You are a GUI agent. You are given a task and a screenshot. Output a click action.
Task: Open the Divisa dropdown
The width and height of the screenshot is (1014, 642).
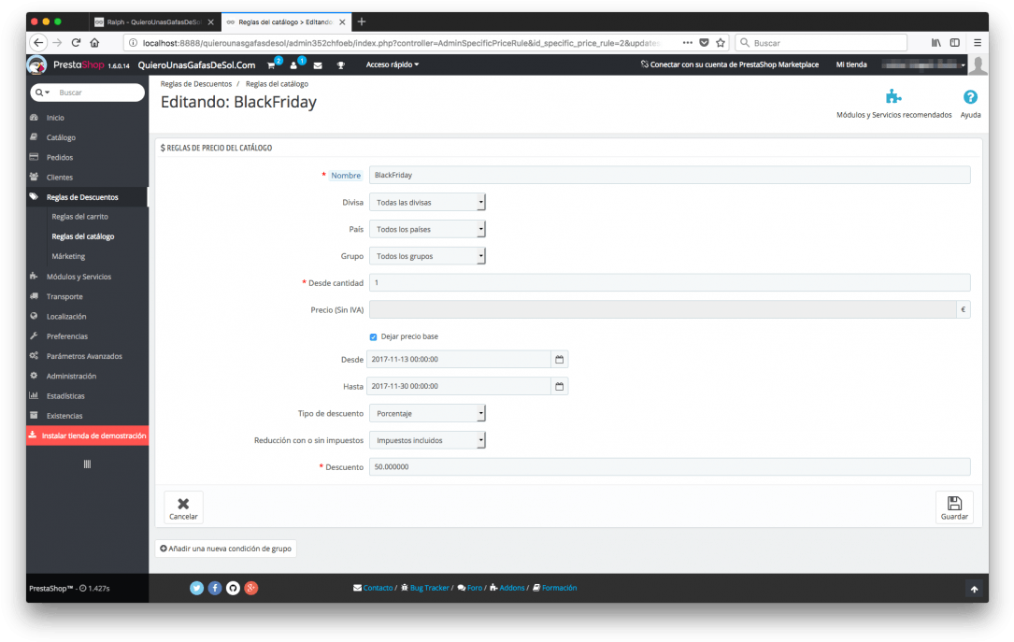pyautogui.click(x=427, y=203)
